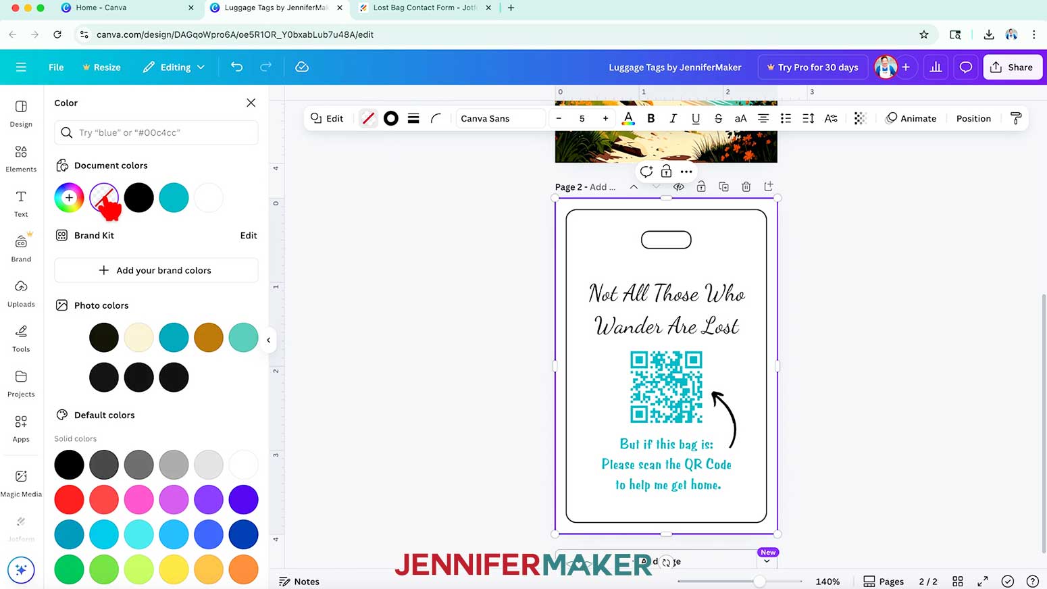Increase font size with plus

(605, 118)
